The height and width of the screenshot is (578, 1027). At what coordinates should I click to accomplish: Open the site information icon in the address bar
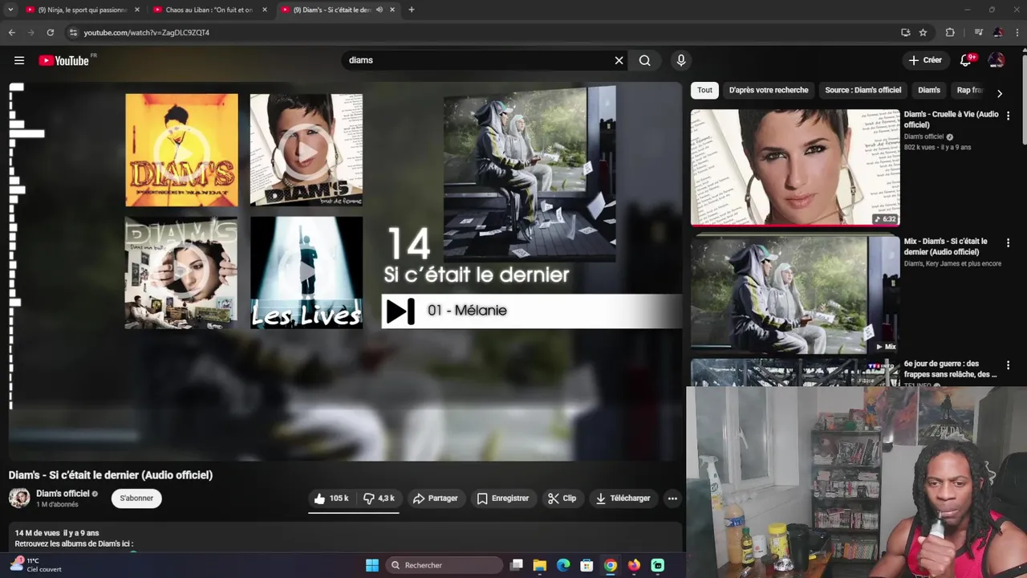click(73, 33)
